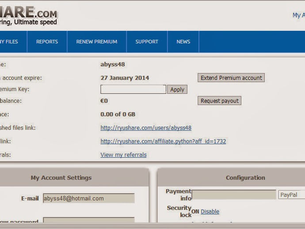The width and height of the screenshot is (305, 229).
Task: Go to RENEW PREMIUM page
Action: [x=97, y=42]
